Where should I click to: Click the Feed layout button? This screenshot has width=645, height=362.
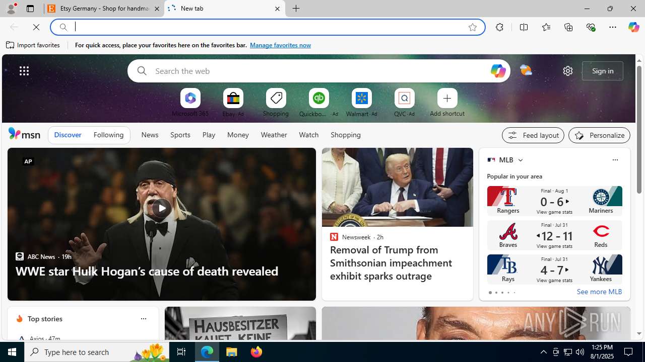533,135
